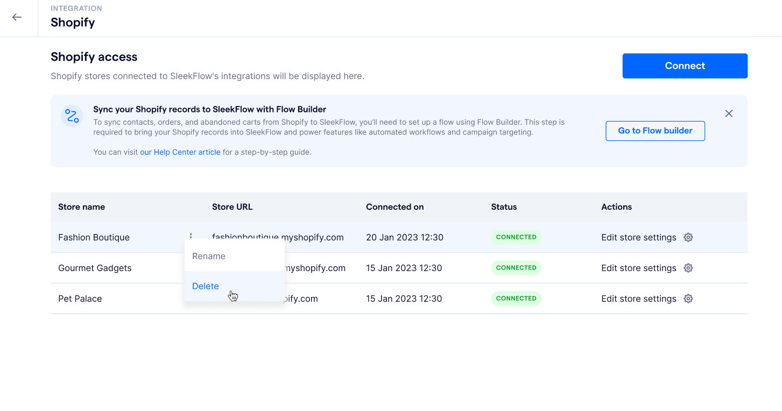This screenshot has width=782, height=411.
Task: Click the INTEGRATION breadcrumb label
Action: [76, 8]
